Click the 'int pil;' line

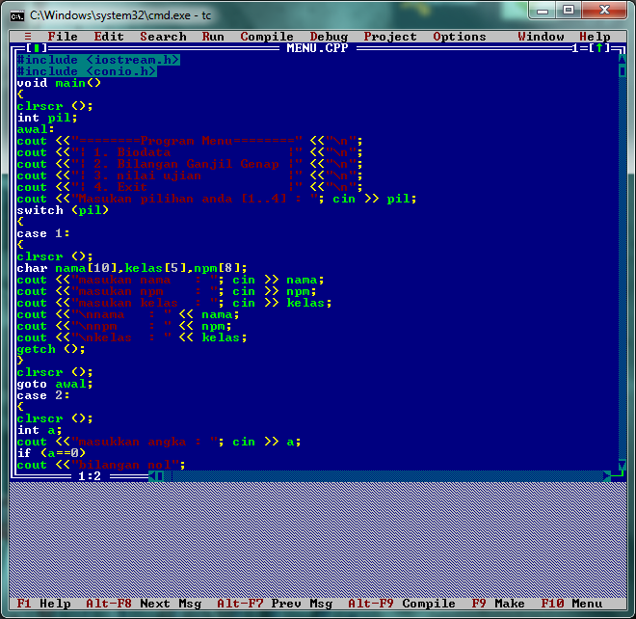click(47, 118)
